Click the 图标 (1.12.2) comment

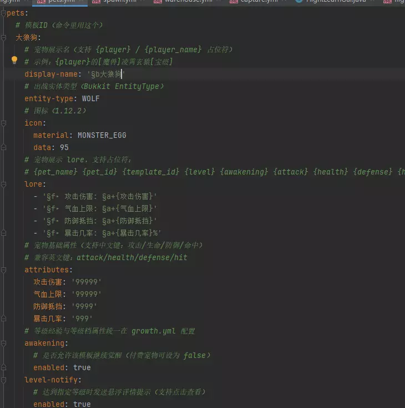click(55, 111)
